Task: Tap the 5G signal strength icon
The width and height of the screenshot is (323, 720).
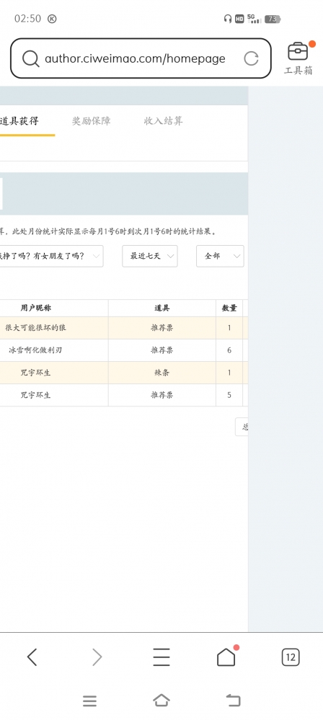Action: (254, 18)
